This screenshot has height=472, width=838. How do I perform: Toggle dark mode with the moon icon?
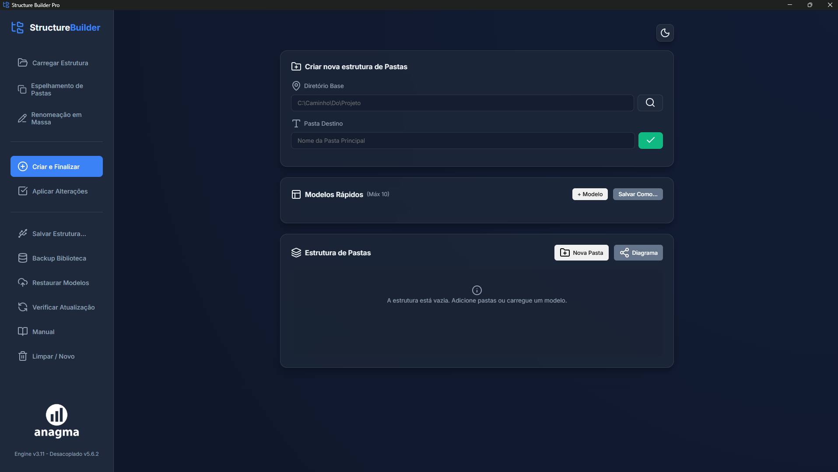click(665, 33)
